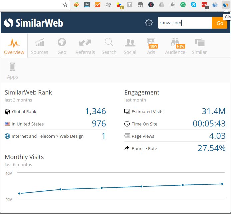Click the 40M axis label on the chart
The height and width of the screenshot is (214, 231).
point(9,173)
